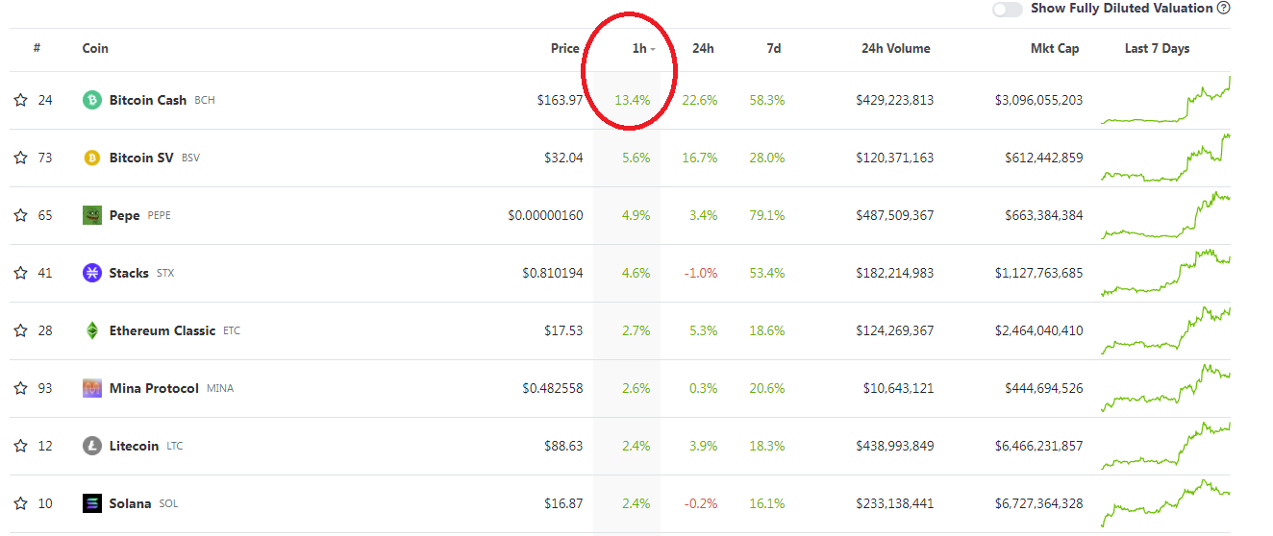Open Stacks 7-day sparkline chart
This screenshot has height=536, width=1273.
[x=1165, y=273]
